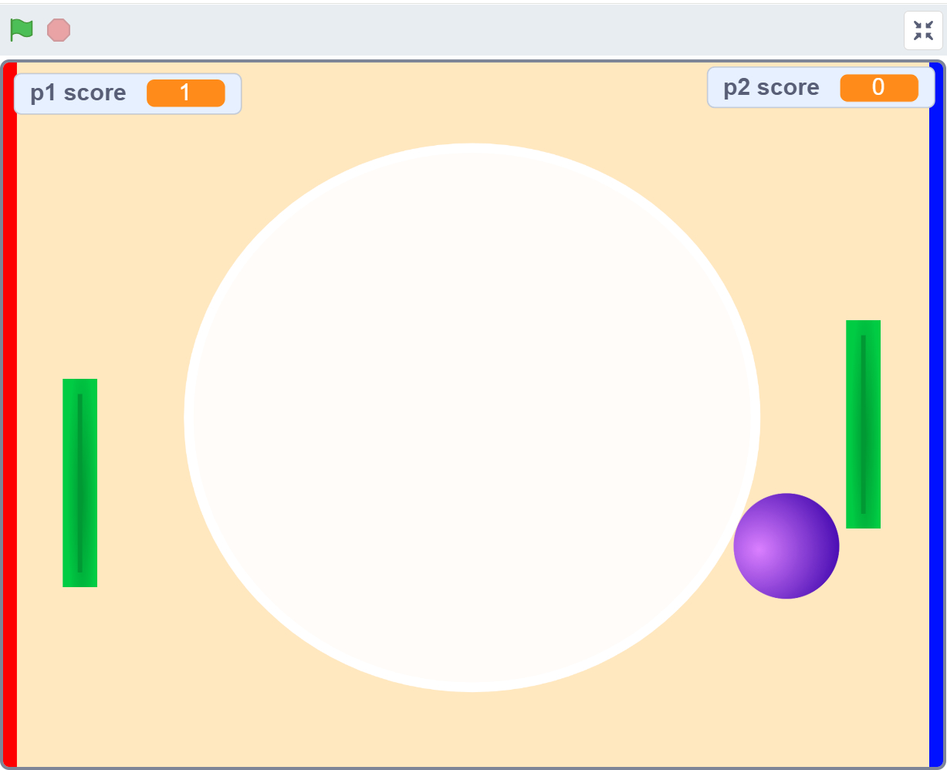The image size is (947, 770).
Task: Click the orange p2 score value 0
Action: click(879, 87)
